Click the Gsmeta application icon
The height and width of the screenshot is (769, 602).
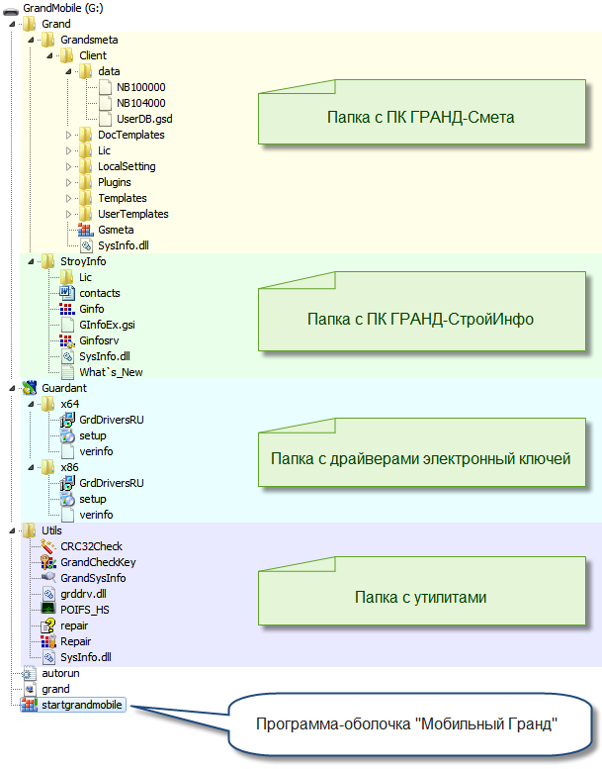[85, 230]
